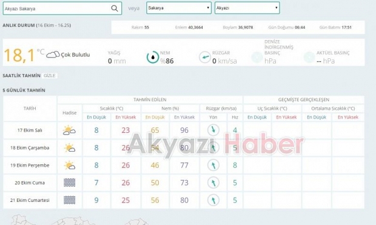This screenshot has width=376, height=225.
Task: Click wind direction arrow for 21 Ekim
Action: [213, 200]
